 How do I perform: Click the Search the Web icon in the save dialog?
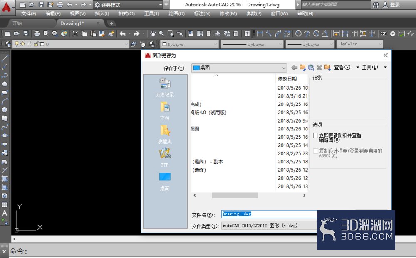coord(311,68)
